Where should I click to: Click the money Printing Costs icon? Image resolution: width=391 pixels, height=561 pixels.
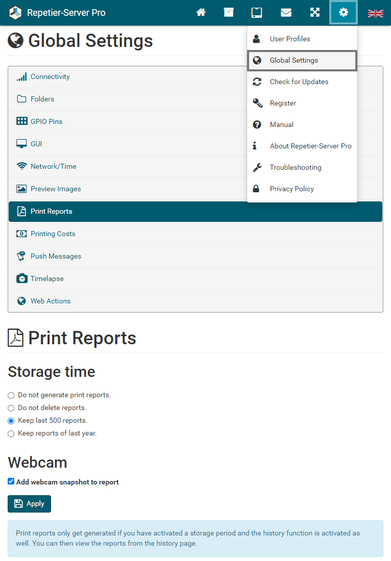point(21,234)
